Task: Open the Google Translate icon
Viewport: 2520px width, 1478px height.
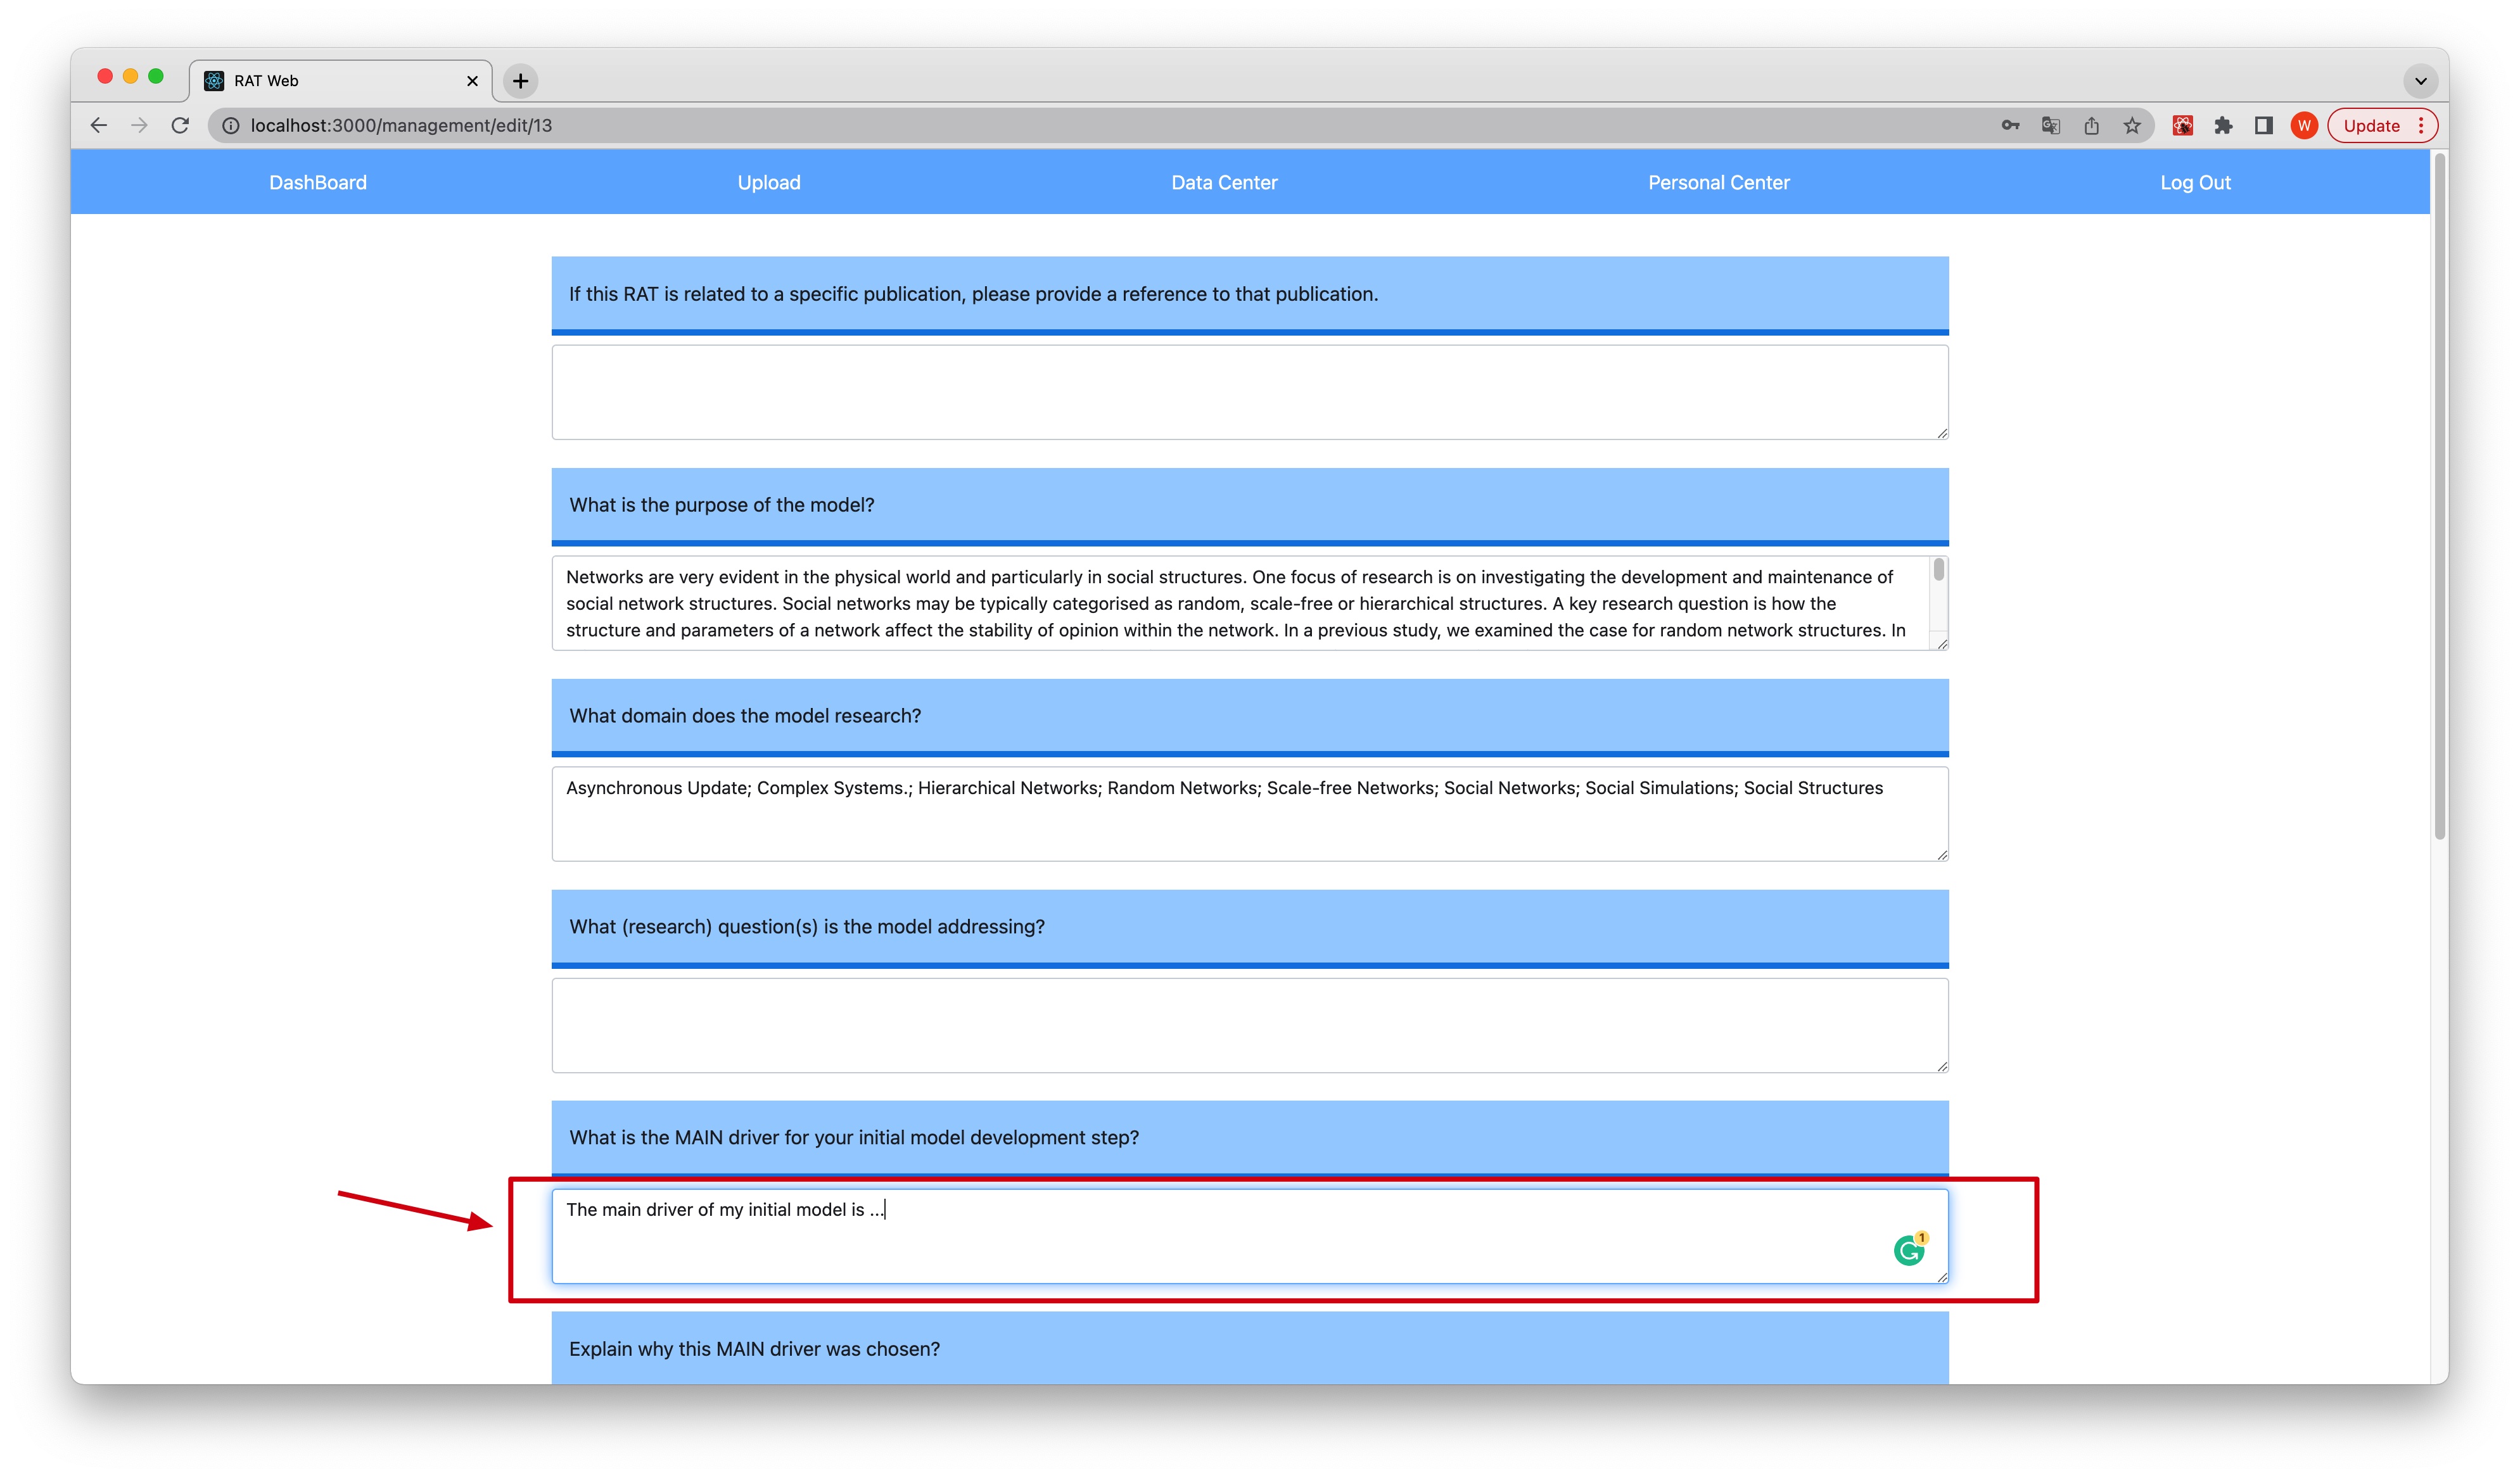Action: pos(2050,125)
